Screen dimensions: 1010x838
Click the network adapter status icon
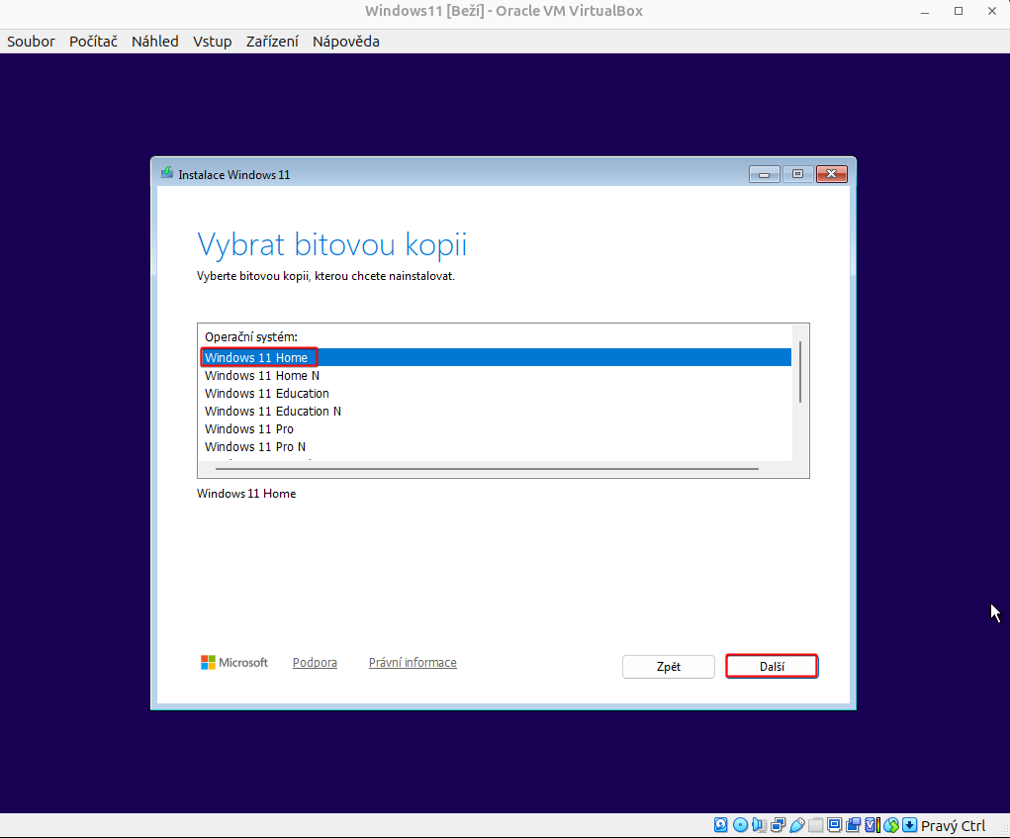point(778,825)
